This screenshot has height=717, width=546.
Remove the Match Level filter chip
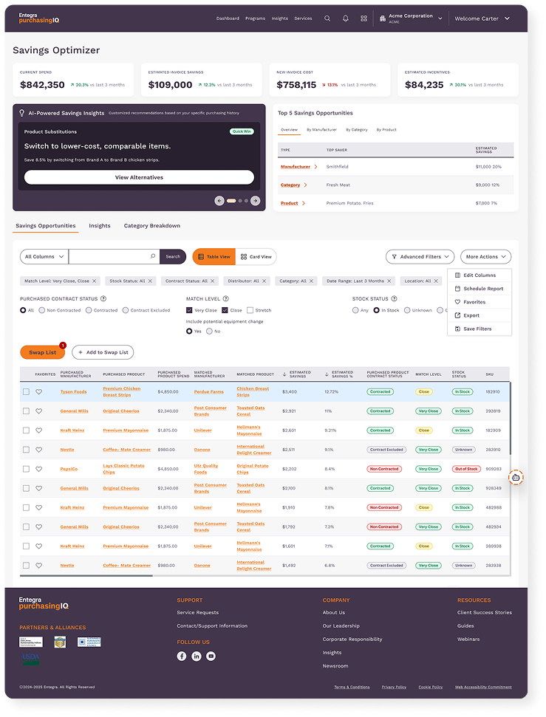(x=95, y=281)
